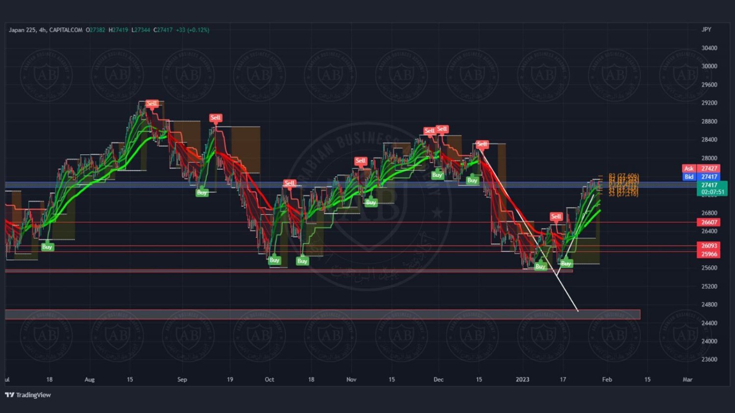Viewport: 735px width, 413px height.
Task: Click the 25600 price axis label
Action: pyautogui.click(x=709, y=268)
